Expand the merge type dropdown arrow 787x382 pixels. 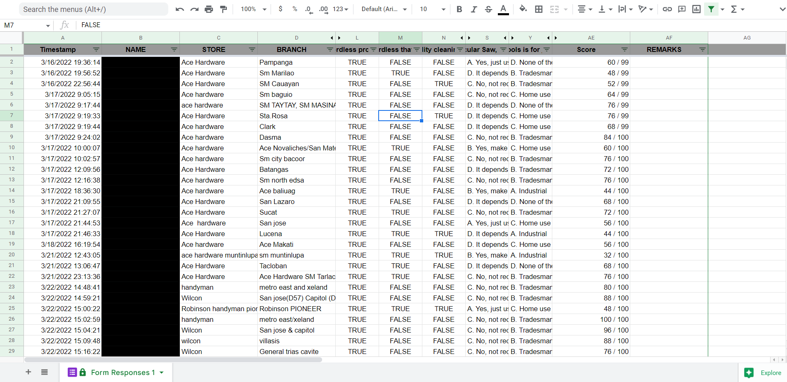click(566, 9)
